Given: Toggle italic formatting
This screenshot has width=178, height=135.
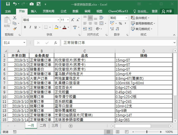Looking at the screenshot, I should (30, 27).
